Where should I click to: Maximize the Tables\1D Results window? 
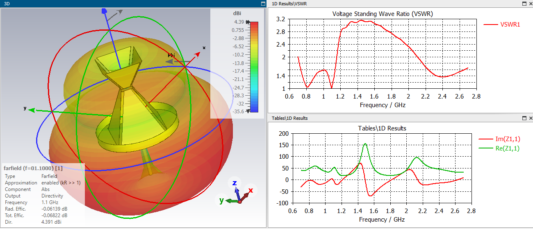pyautogui.click(x=524, y=118)
